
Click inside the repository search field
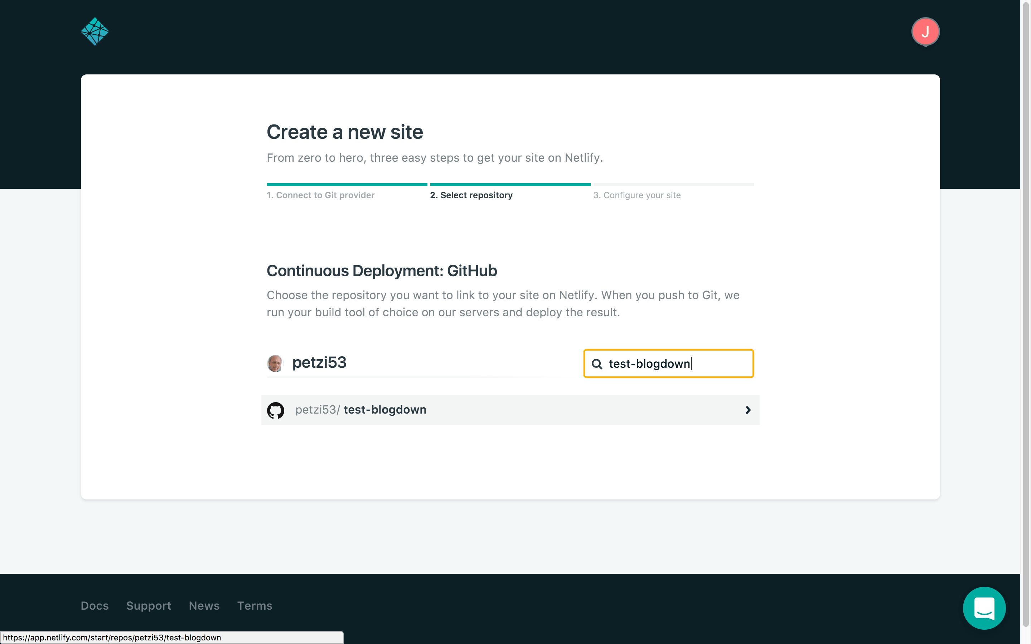677,364
